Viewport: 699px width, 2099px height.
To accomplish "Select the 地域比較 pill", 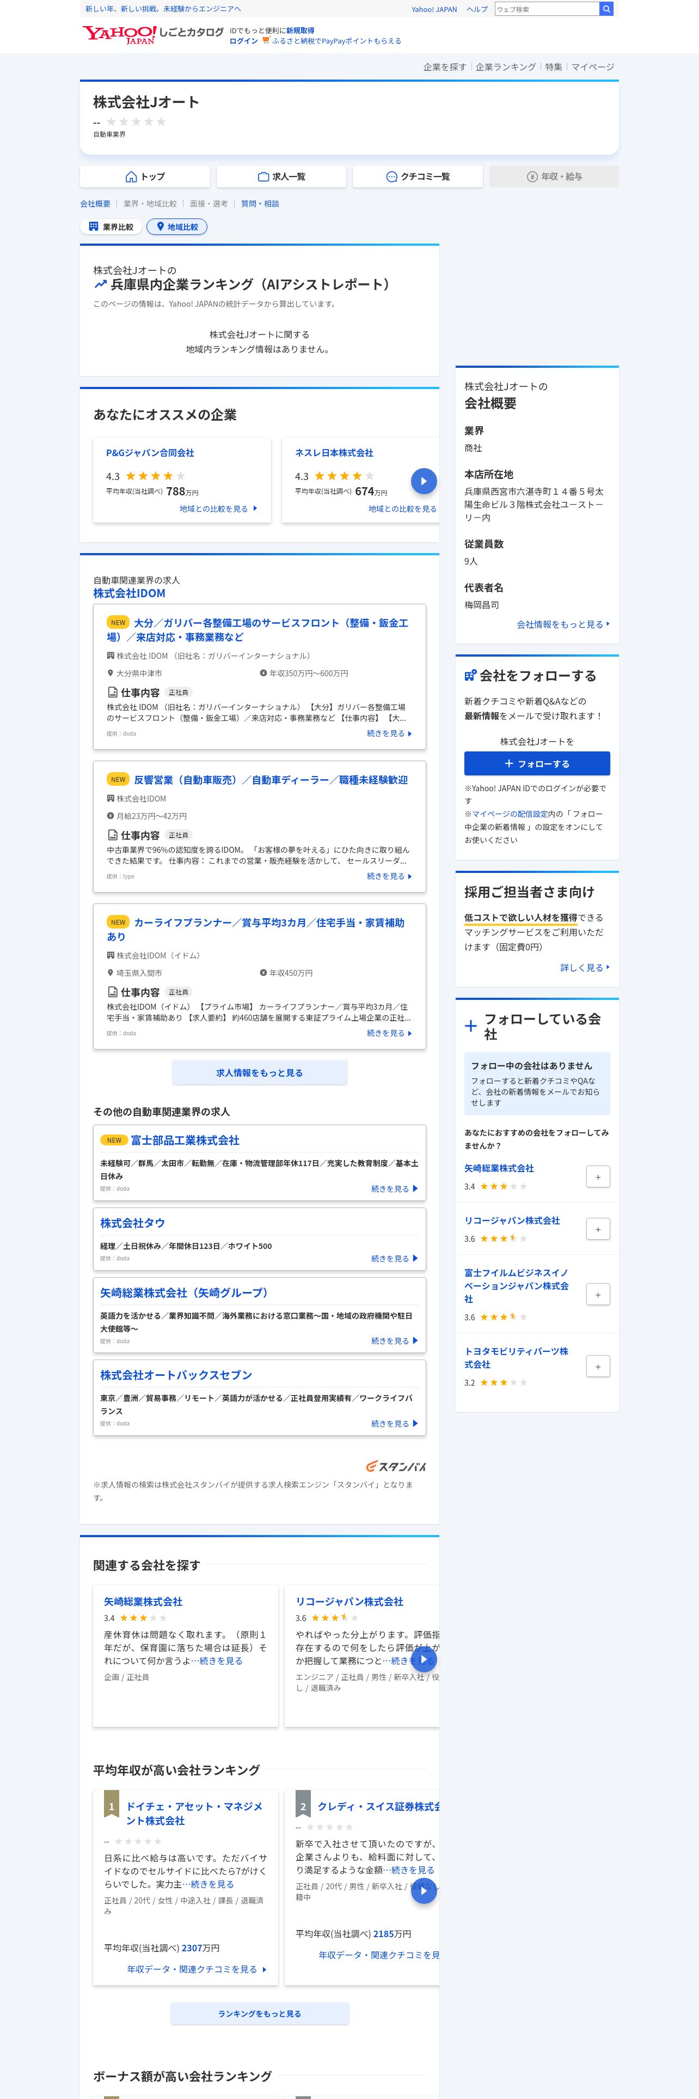I will [176, 227].
